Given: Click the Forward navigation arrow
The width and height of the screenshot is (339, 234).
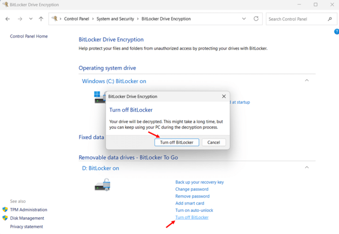Looking at the screenshot, I should 20,19.
